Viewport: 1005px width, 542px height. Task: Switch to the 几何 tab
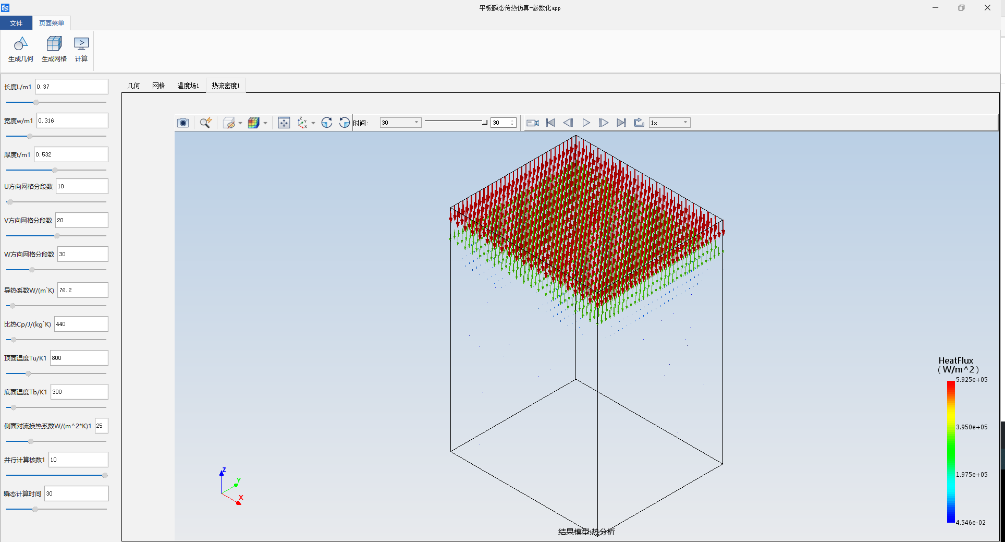coord(134,86)
